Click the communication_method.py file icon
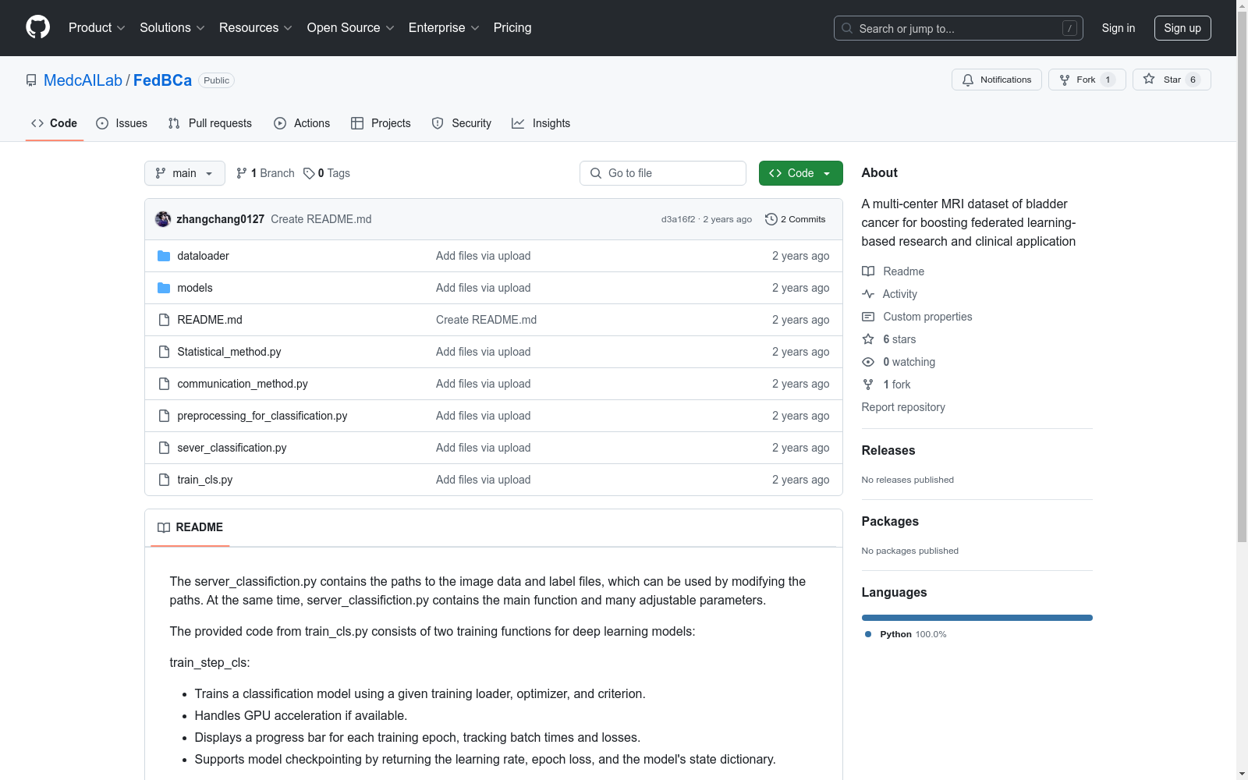 [164, 384]
